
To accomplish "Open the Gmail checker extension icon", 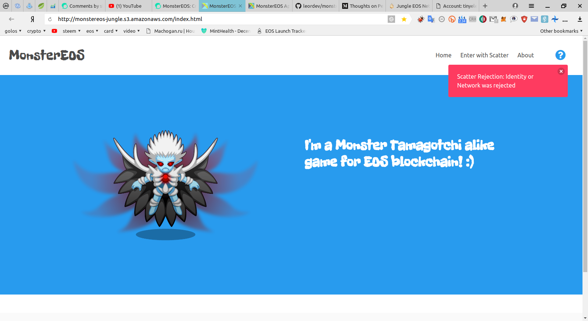I will tap(493, 19).
